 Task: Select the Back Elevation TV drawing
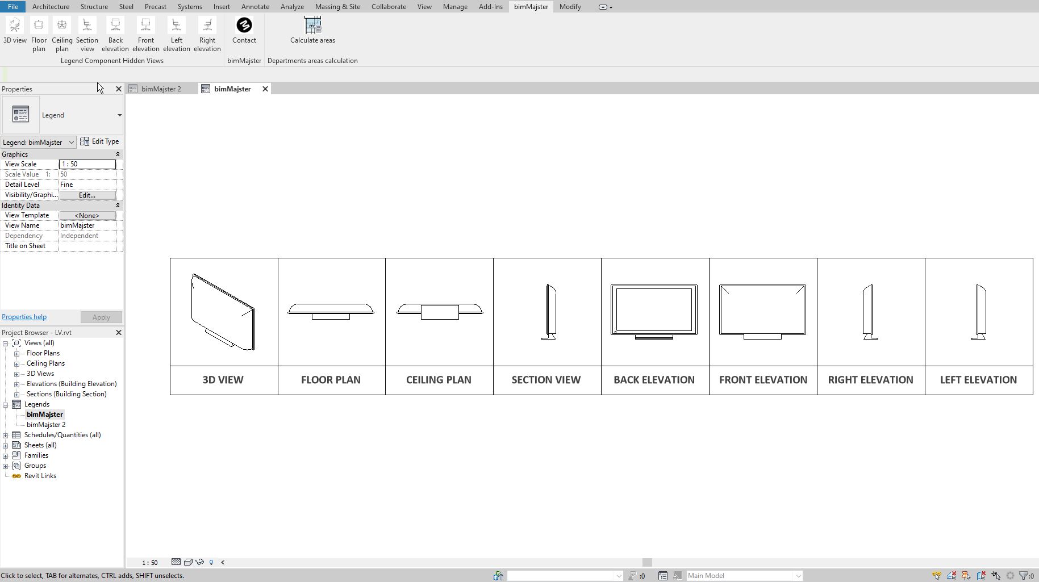[654, 312]
